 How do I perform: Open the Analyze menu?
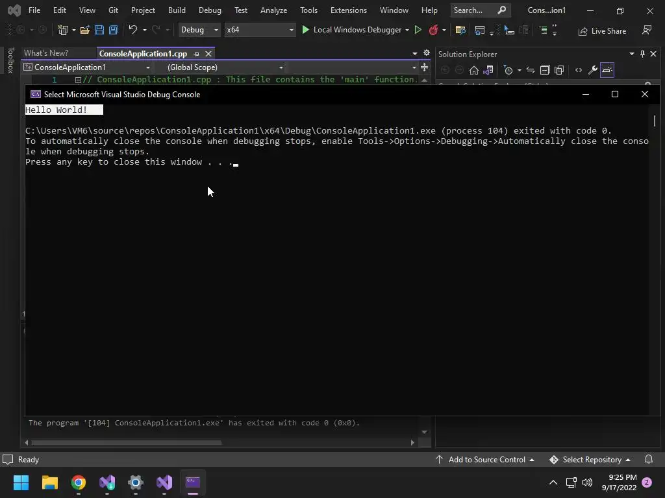click(x=273, y=10)
